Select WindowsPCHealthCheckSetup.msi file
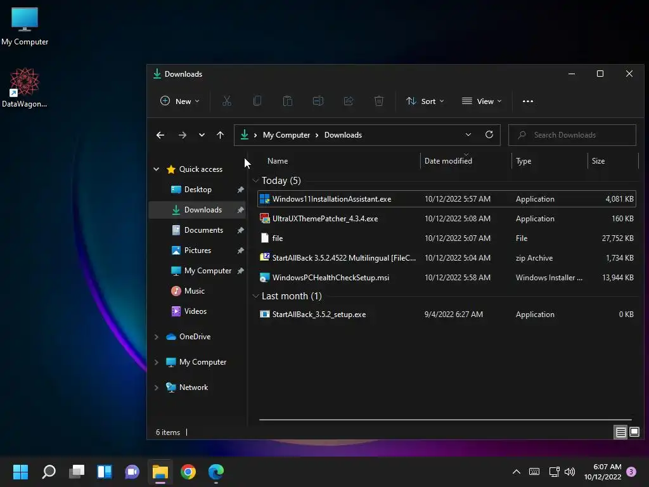The image size is (649, 487). 447,278
